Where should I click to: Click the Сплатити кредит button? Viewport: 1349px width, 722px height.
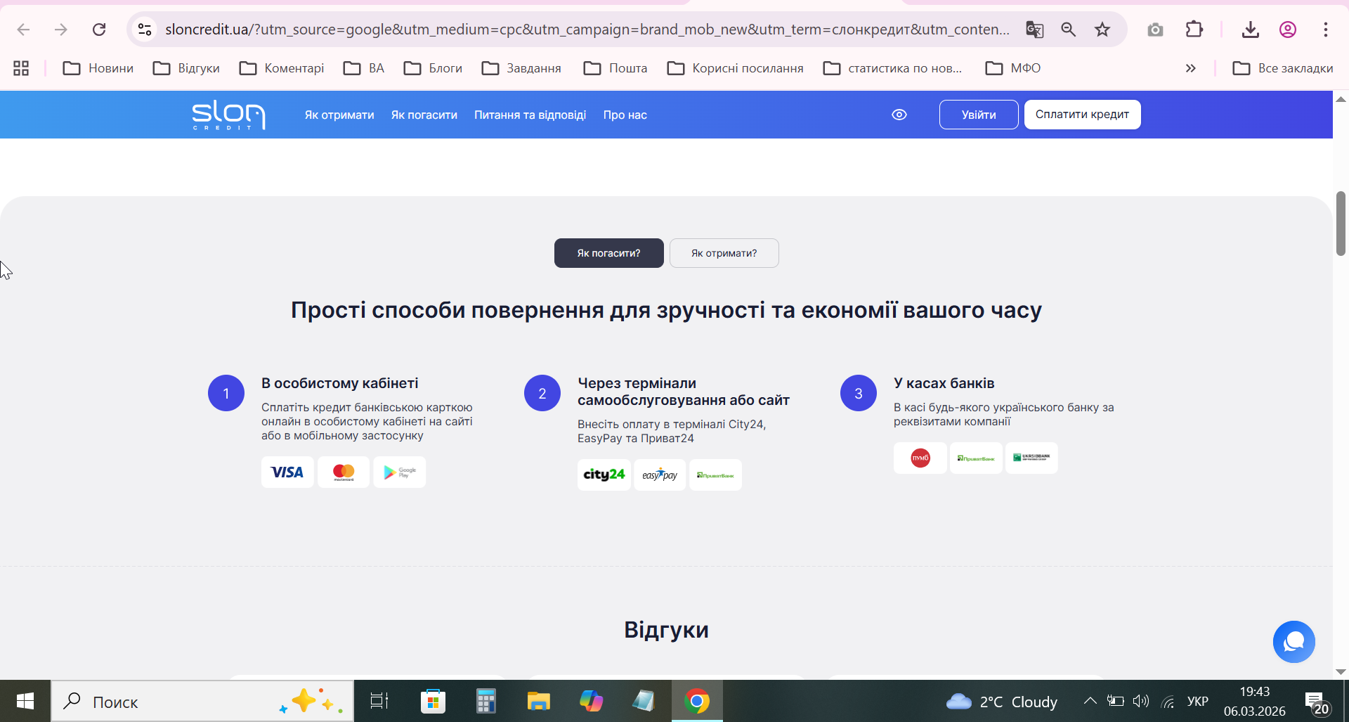click(x=1083, y=115)
